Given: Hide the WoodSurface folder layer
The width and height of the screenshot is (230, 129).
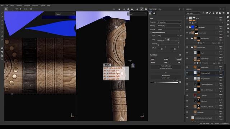Looking at the screenshot, I should [187, 47].
